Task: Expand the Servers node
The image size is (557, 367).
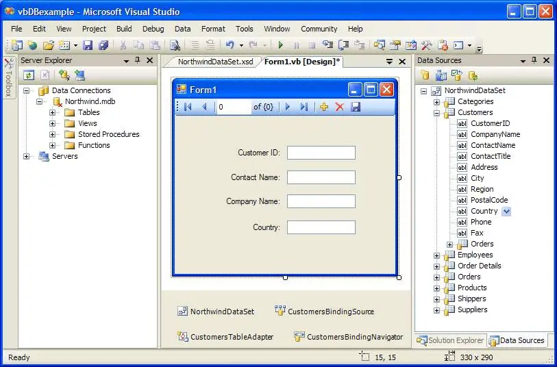Action: pyautogui.click(x=26, y=156)
